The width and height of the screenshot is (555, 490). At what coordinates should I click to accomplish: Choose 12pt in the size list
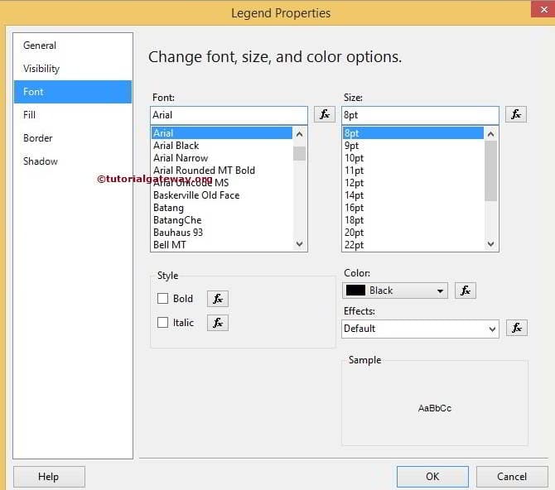coord(355,183)
